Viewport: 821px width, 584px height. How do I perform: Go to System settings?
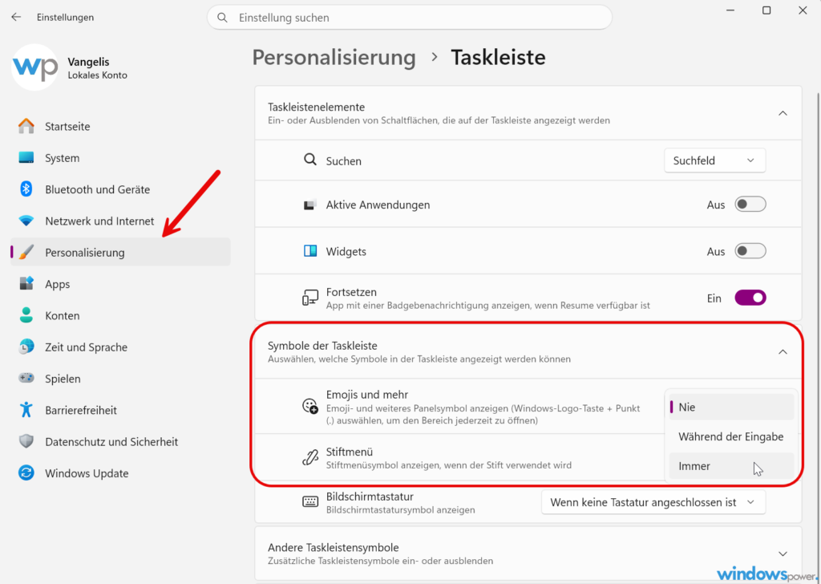coord(120,158)
